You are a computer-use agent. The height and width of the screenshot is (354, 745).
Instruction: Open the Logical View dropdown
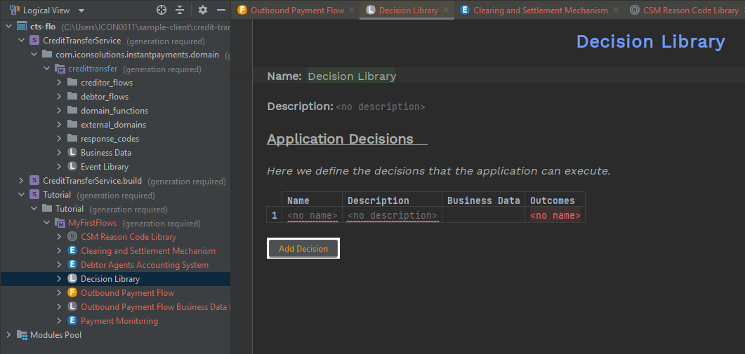pyautogui.click(x=81, y=11)
